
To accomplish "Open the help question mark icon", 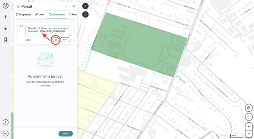I will (6, 122).
